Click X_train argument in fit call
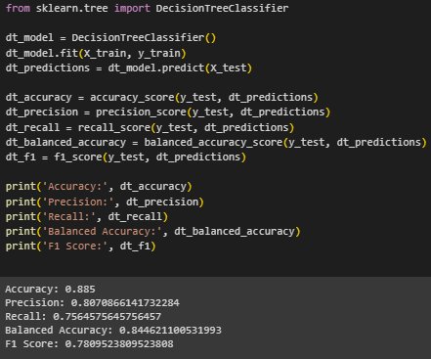The height and width of the screenshot is (359, 431). tap(105, 53)
